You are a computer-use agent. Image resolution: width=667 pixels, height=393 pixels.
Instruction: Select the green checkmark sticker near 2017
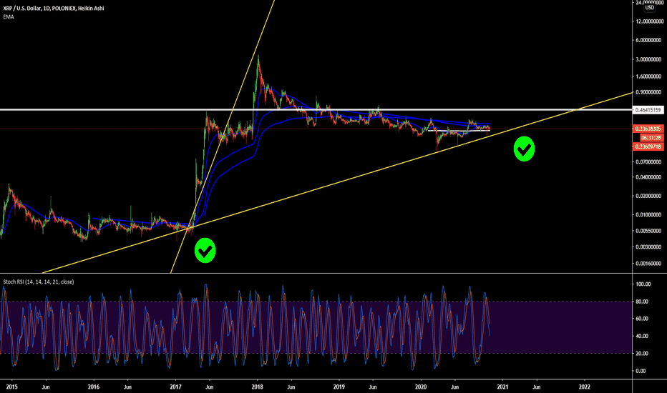[205, 250]
